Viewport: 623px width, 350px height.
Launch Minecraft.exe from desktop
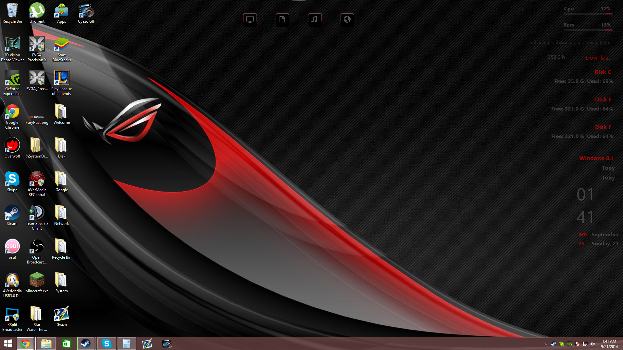pyautogui.click(x=37, y=283)
